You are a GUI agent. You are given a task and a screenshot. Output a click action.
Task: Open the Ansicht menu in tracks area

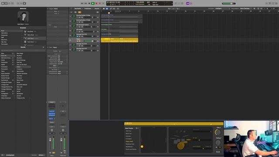(x=97, y=9)
